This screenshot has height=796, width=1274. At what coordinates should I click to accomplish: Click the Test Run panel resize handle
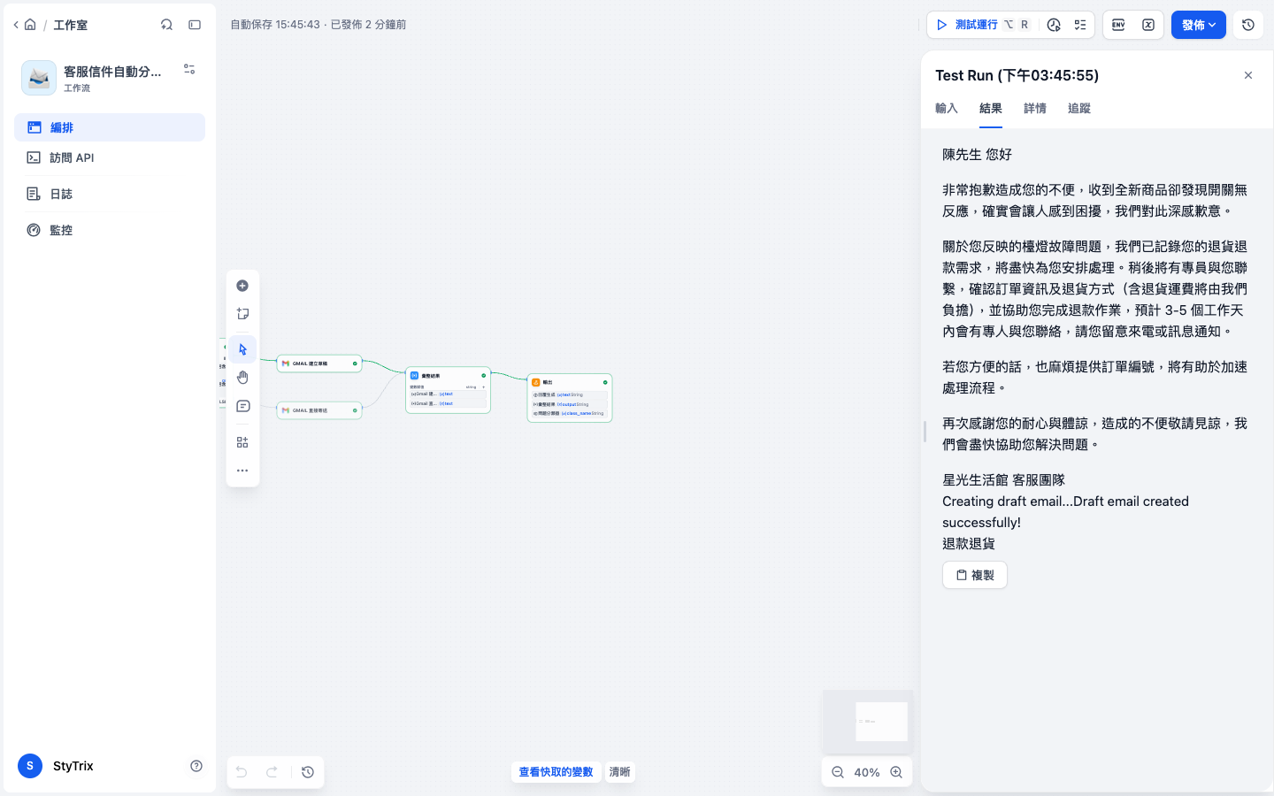[925, 432]
